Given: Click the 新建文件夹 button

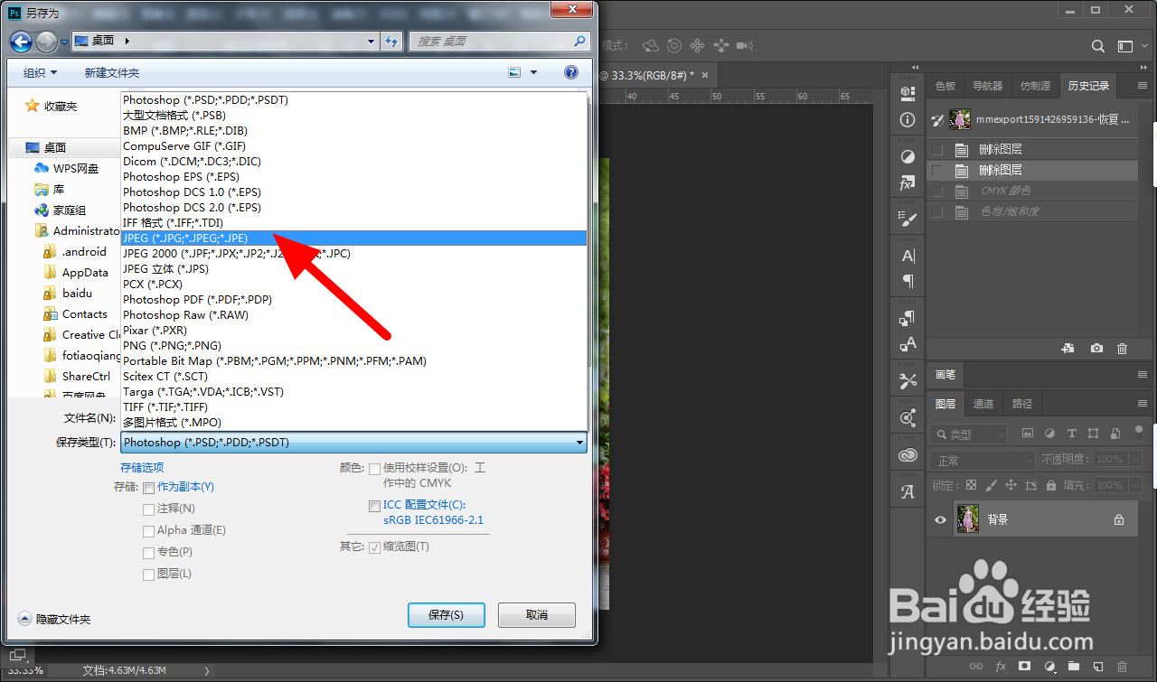Looking at the screenshot, I should click(x=112, y=73).
